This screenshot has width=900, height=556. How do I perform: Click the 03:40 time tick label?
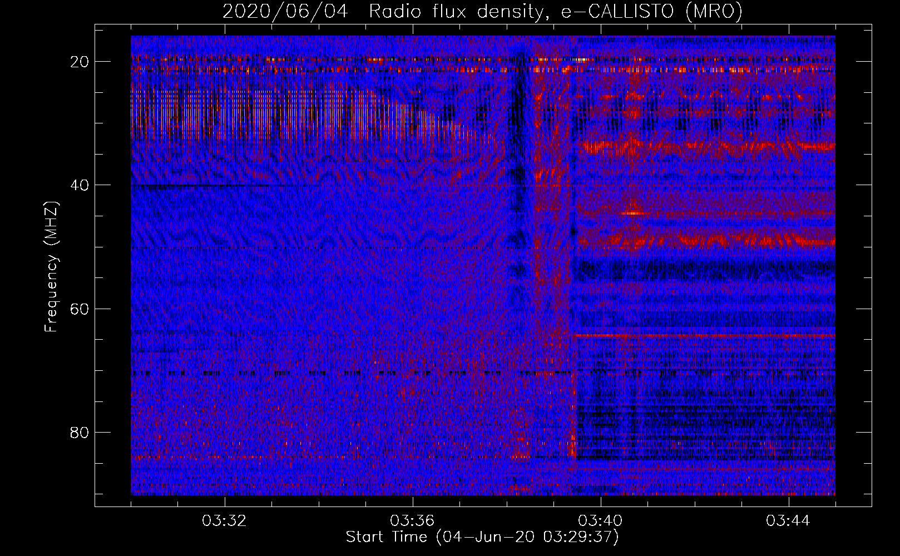[601, 521]
